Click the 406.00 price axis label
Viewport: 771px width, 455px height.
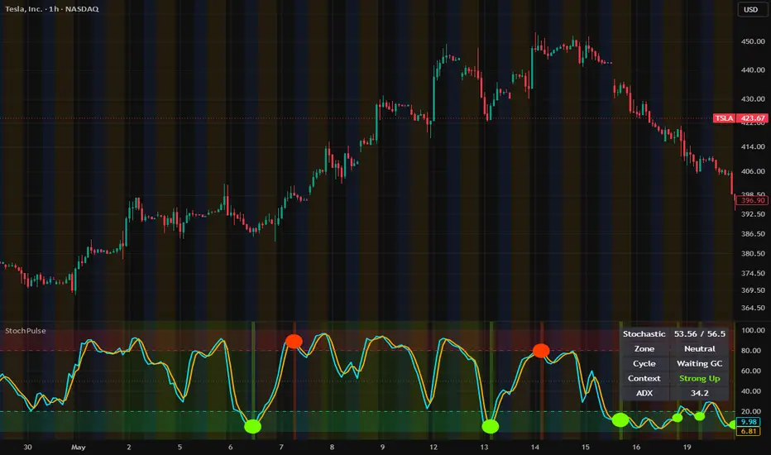point(753,171)
